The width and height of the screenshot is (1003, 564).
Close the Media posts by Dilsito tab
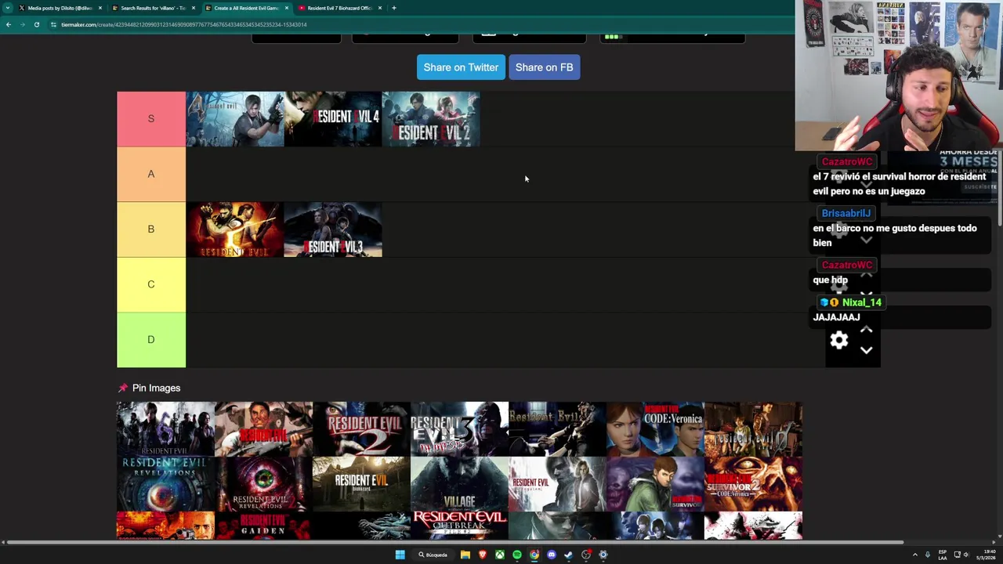click(100, 8)
